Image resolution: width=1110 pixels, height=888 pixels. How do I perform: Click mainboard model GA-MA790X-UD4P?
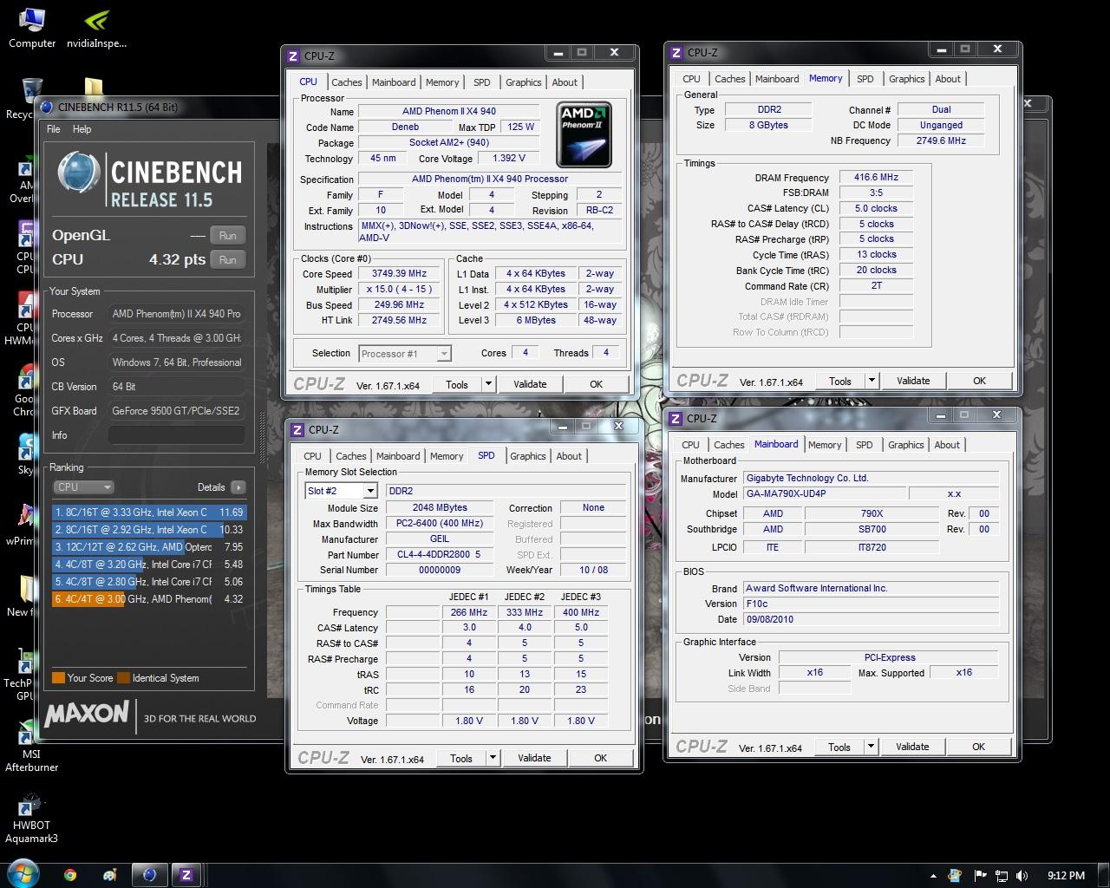[824, 493]
